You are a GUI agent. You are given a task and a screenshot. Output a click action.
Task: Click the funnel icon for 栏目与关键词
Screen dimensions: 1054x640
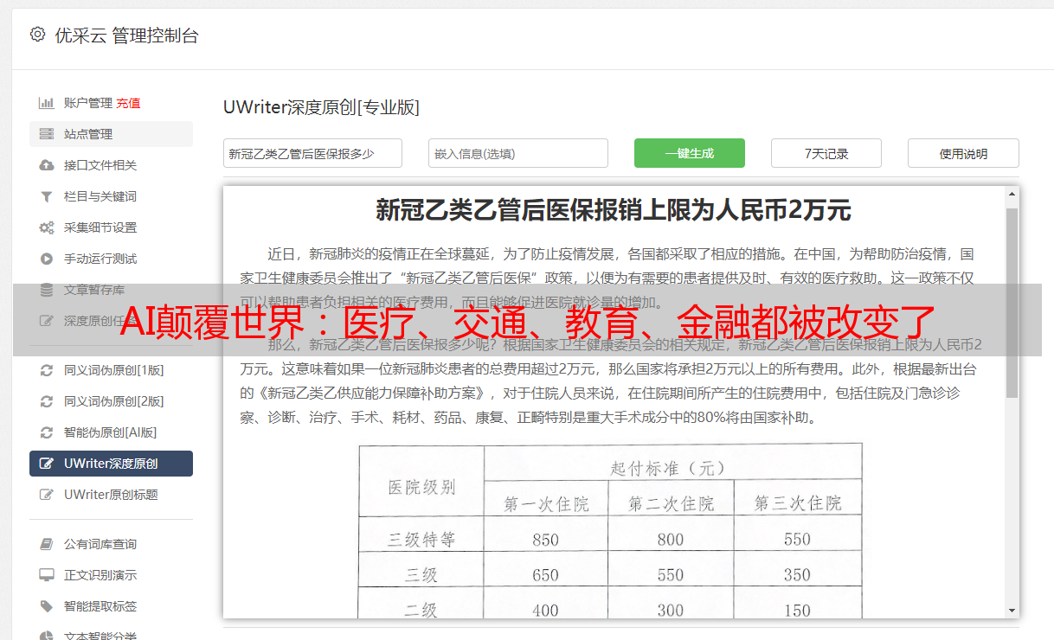click(x=47, y=196)
